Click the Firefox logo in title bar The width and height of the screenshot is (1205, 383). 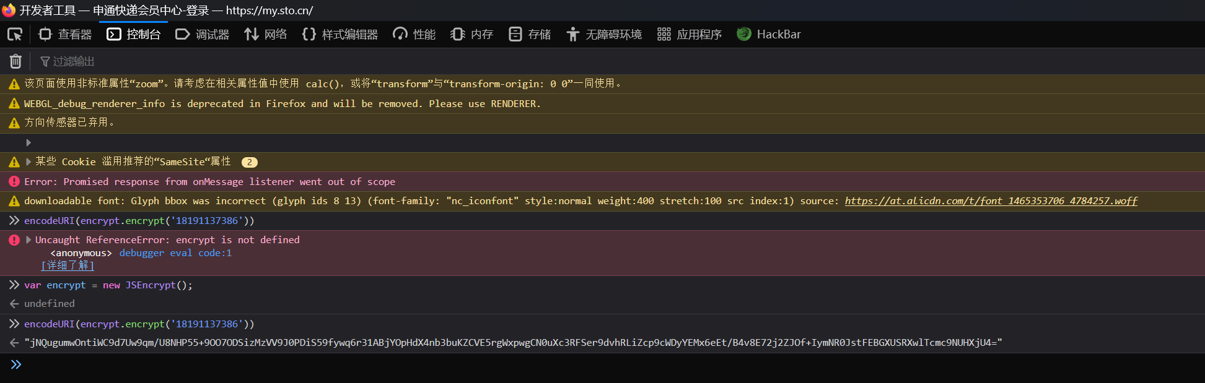[x=9, y=11]
